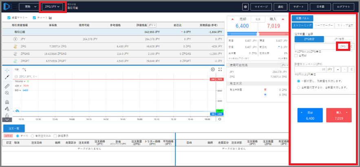360x167 pixels.
Task: Select the crosshair cursor tool in chart
Action: 7,70
